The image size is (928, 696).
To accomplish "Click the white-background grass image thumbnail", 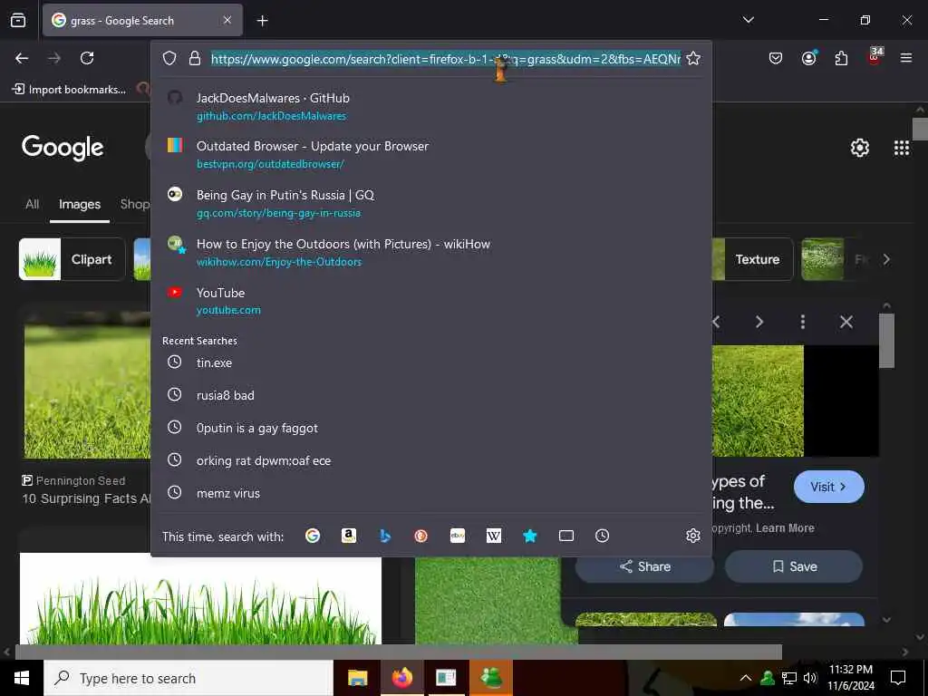I will point(200,598).
